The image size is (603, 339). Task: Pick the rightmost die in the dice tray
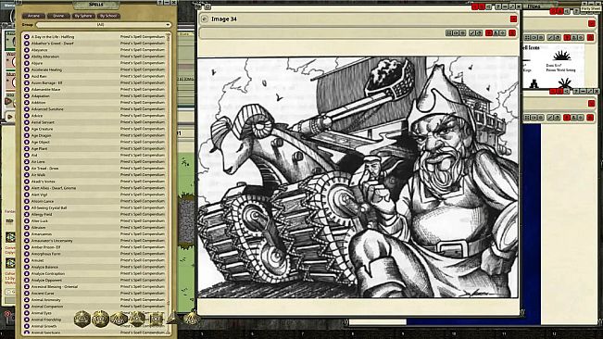coord(191,319)
